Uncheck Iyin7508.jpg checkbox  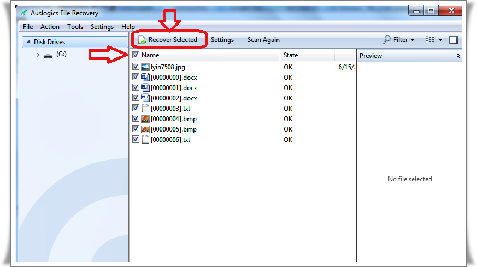[136, 67]
